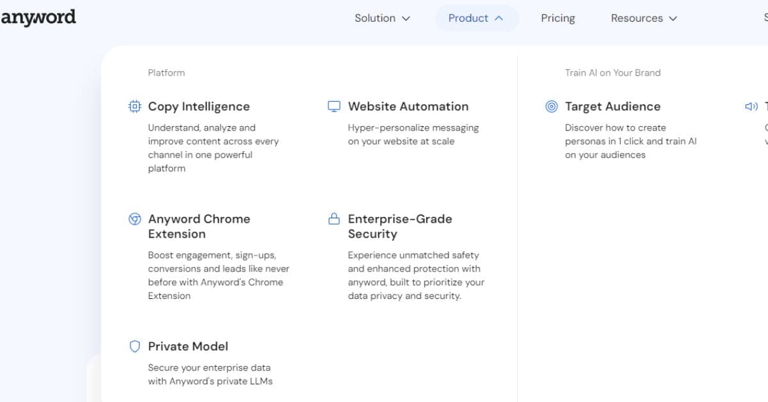768x402 pixels.
Task: Click 'Secure your enterprise data' description text
Action: (x=210, y=374)
